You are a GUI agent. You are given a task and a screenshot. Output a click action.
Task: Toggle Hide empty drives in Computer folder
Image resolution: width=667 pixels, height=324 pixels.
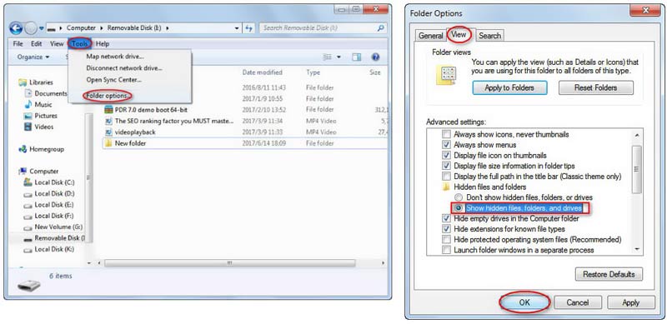tap(446, 218)
